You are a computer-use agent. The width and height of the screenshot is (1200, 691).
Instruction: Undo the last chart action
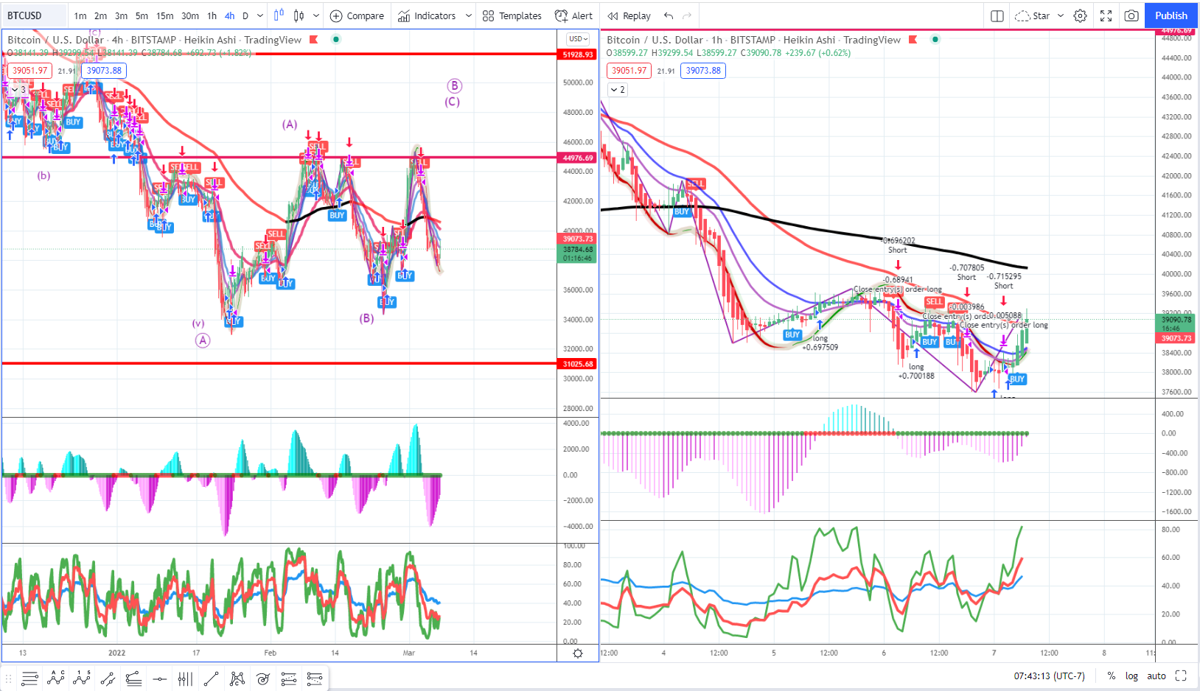(669, 15)
